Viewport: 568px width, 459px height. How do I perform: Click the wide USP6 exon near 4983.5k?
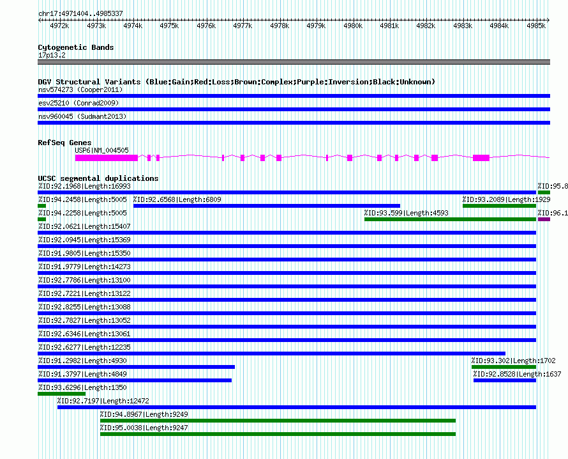(481, 158)
